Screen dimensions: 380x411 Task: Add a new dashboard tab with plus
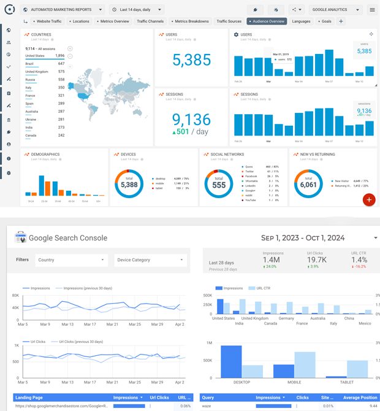coord(341,21)
